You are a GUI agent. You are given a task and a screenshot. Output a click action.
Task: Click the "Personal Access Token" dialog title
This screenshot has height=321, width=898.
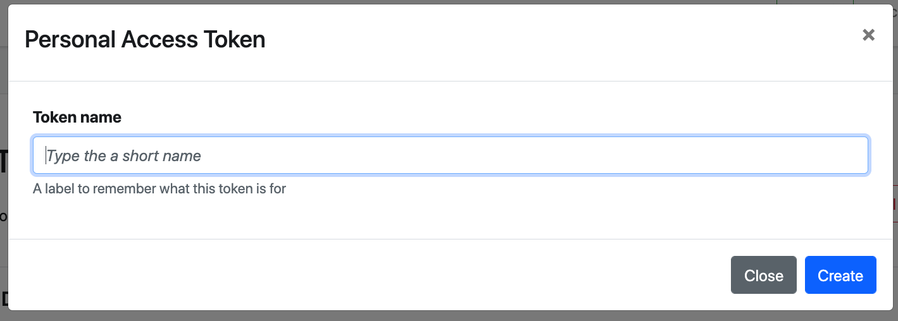145,40
